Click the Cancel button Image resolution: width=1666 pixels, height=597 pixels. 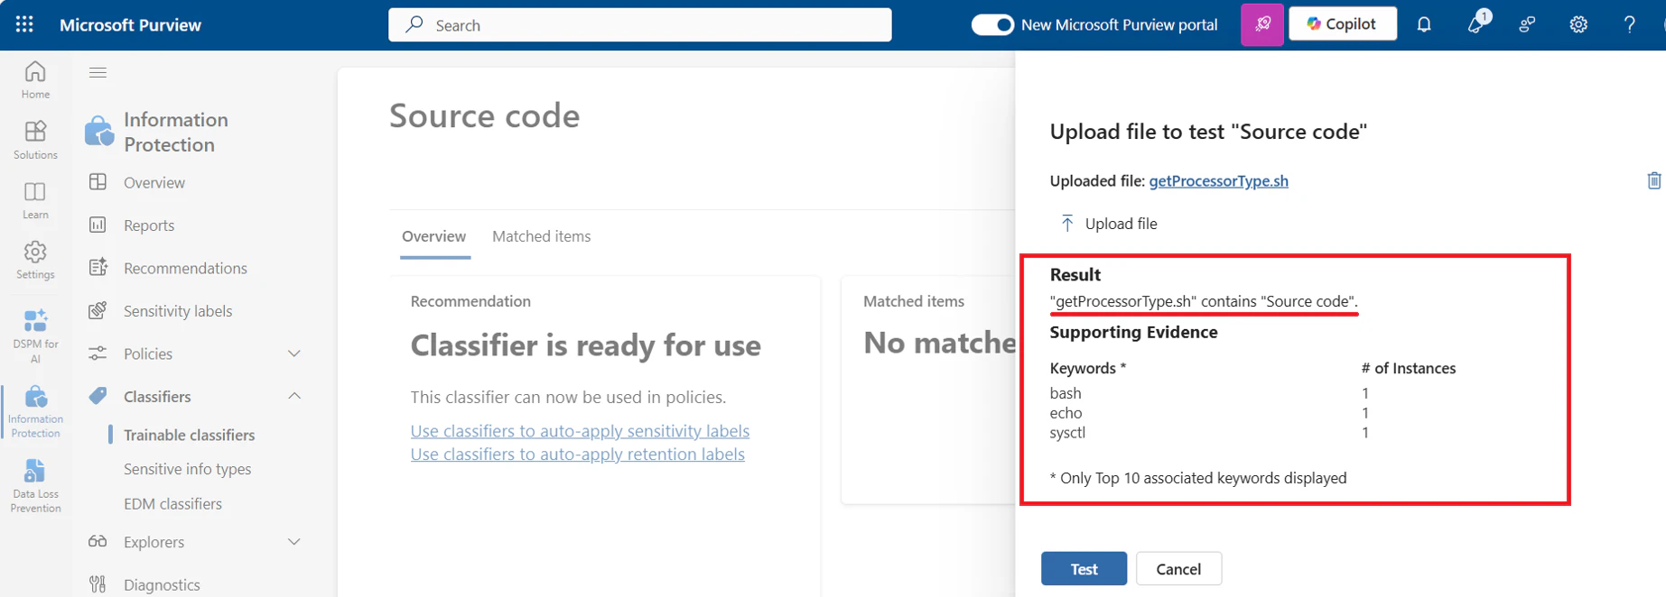point(1178,568)
